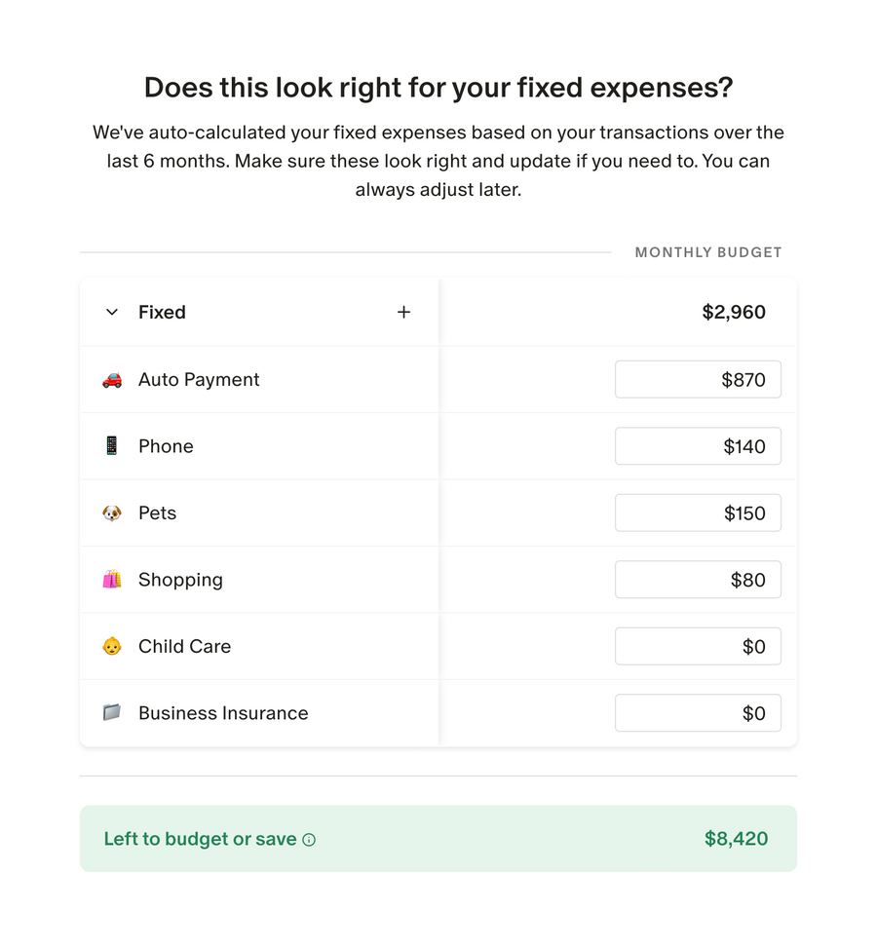
Task: Click the Auto Payment car icon
Action: [111, 379]
